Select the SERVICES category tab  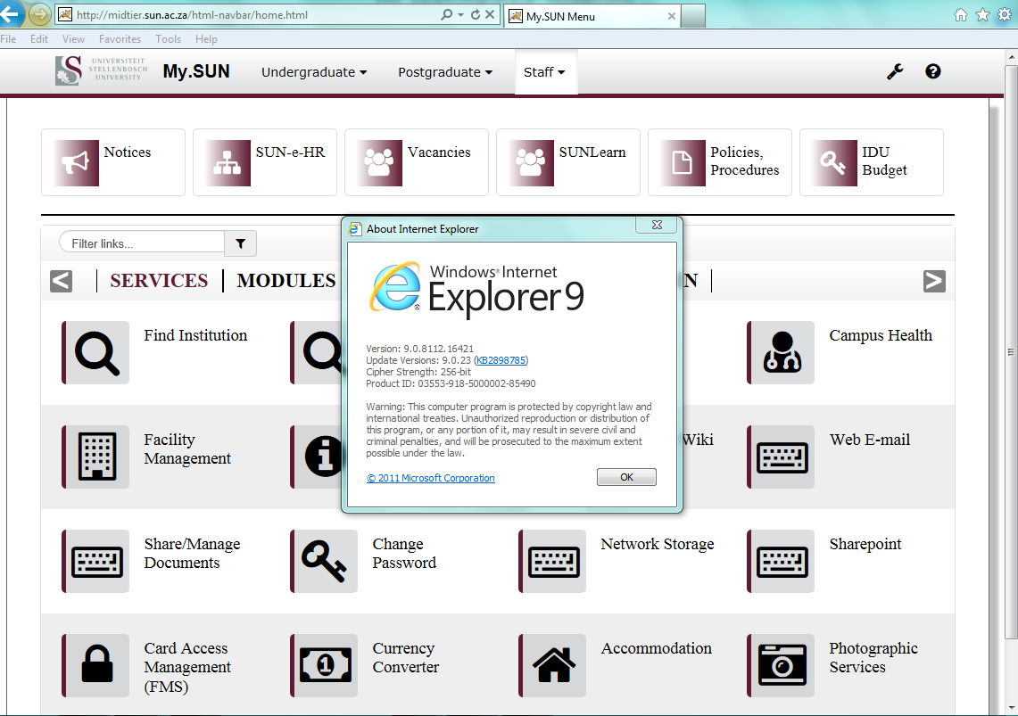(159, 281)
